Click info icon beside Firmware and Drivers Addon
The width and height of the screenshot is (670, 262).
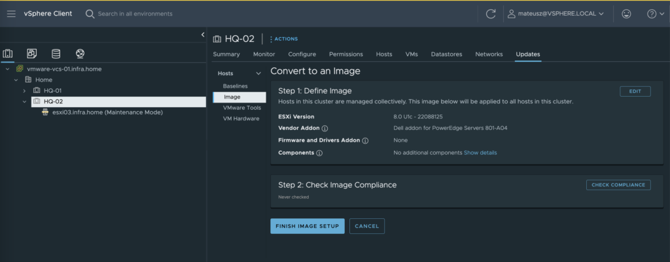point(365,140)
